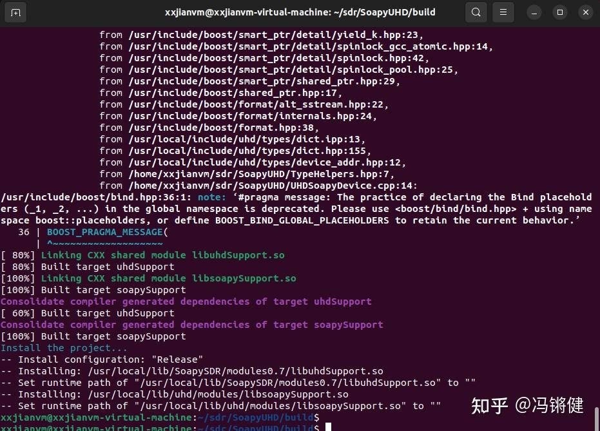Select the /usr/include/boost/bind.hpp path text
The height and width of the screenshot is (431, 600).
(x=57, y=197)
